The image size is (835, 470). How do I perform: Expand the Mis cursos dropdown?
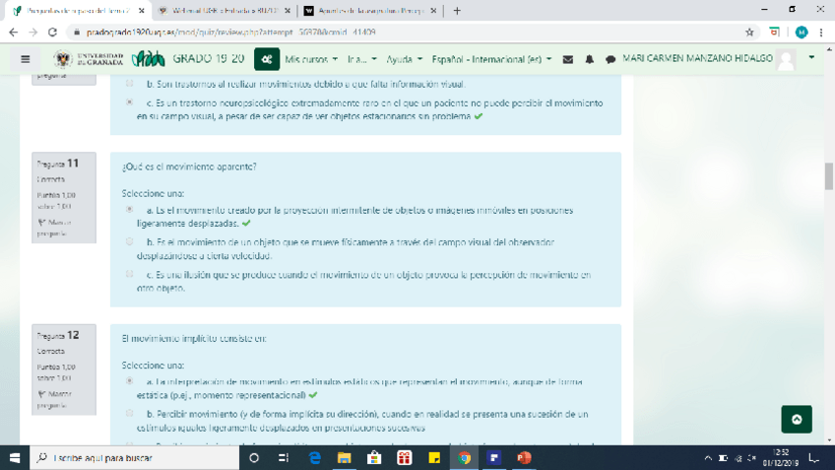[x=311, y=59]
